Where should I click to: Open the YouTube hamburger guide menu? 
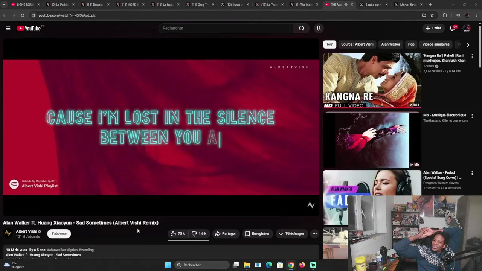coord(8,28)
